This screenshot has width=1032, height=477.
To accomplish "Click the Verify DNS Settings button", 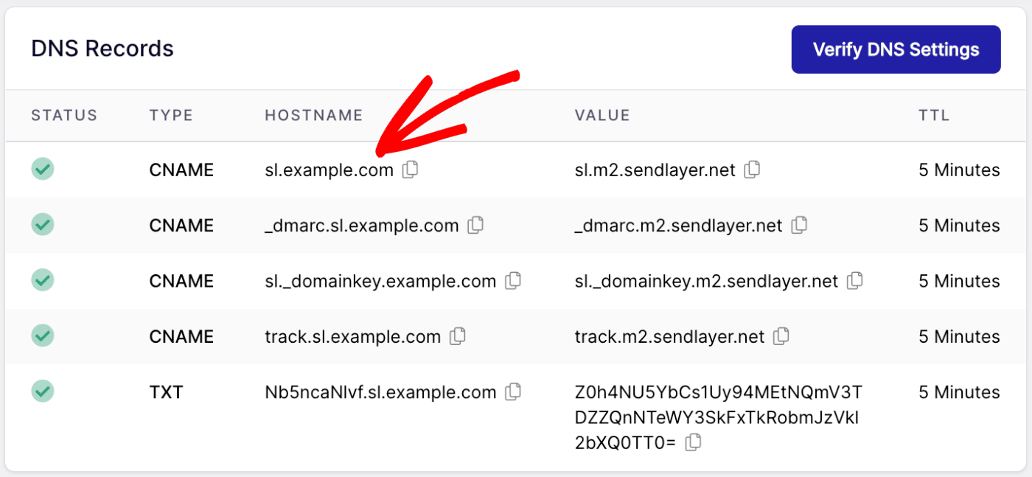I will 896,49.
